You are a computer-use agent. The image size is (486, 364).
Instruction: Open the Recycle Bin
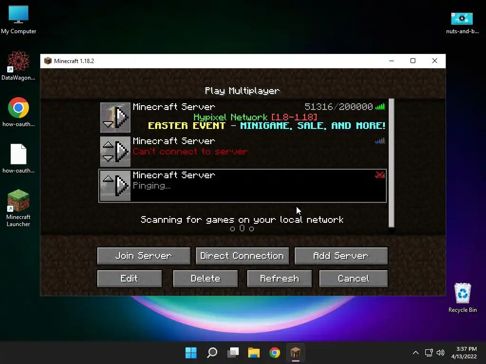(462, 298)
